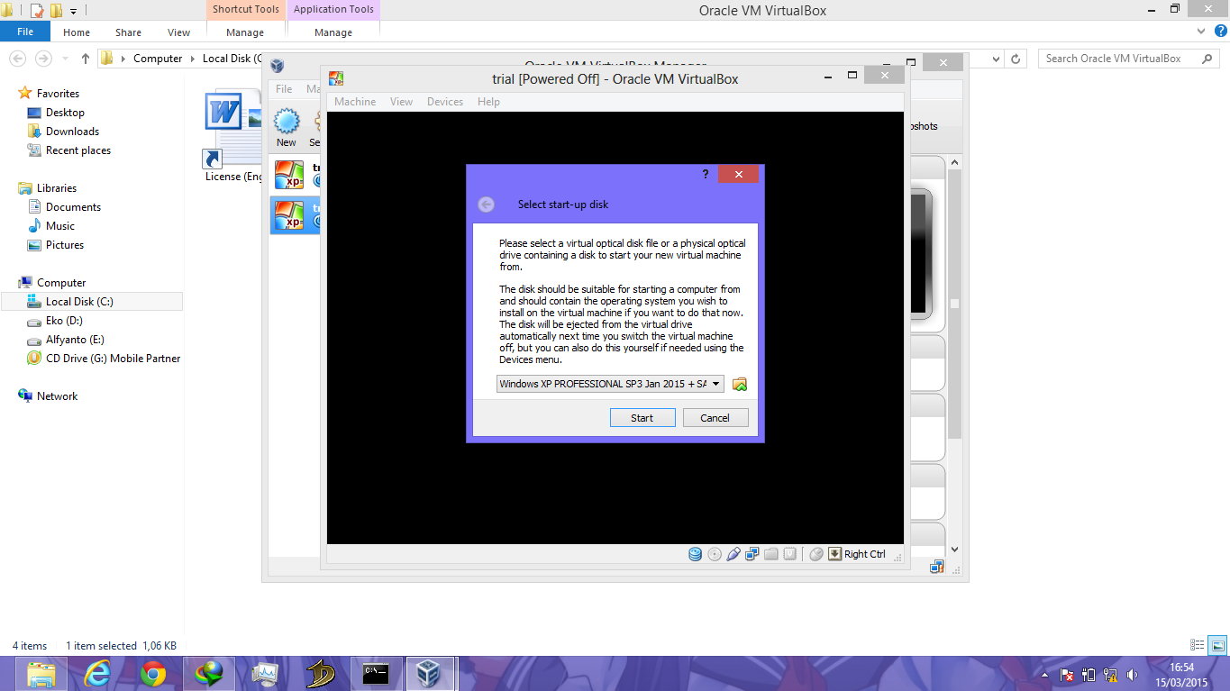The width and height of the screenshot is (1230, 691).
Task: Open the start-up disk selection dropdown
Action: 716,384
